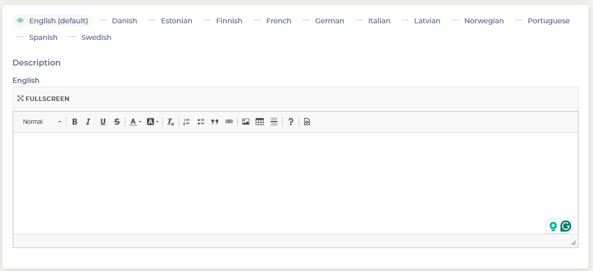The width and height of the screenshot is (593, 271).
Task: Switch to the Norwegian tab
Action: click(478, 21)
